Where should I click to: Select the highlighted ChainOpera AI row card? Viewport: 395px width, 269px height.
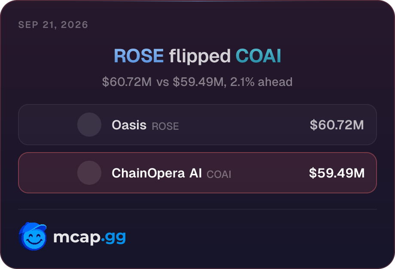(x=197, y=173)
